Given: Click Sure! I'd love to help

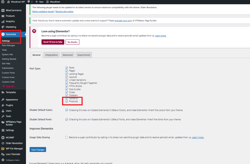Looking at the screenshot, I should (x=53, y=42).
